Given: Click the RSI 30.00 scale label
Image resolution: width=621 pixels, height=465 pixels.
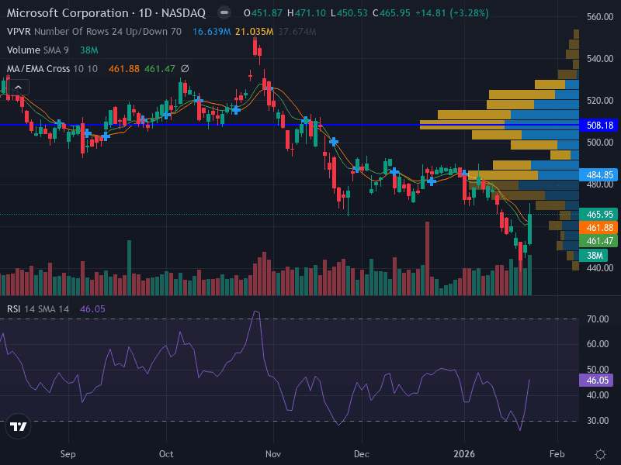Looking at the screenshot, I should coord(598,420).
